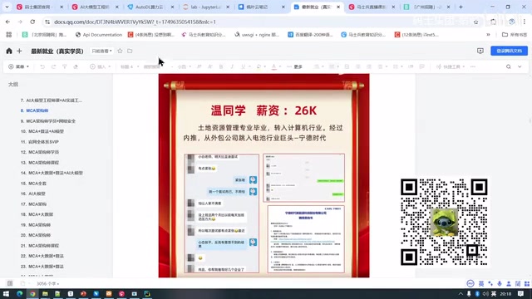
Task: Pick the highlight color tool
Action: pos(259,66)
